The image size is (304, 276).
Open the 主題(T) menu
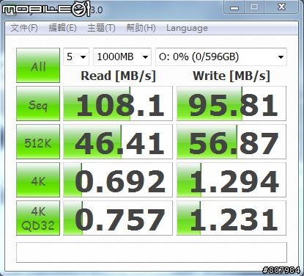point(101,28)
